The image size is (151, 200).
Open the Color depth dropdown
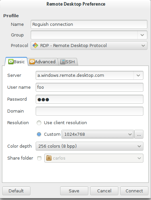point(90,146)
